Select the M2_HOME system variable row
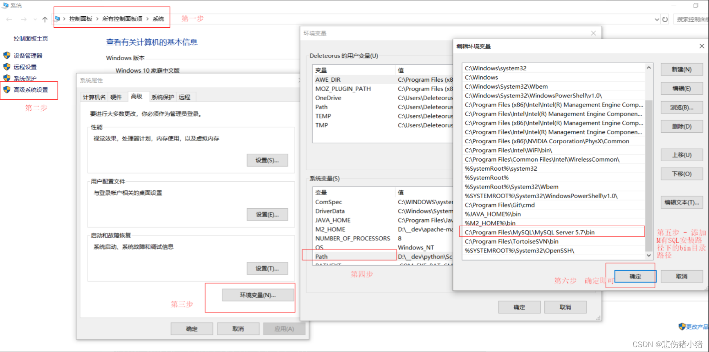The height and width of the screenshot is (352, 709). pos(383,229)
